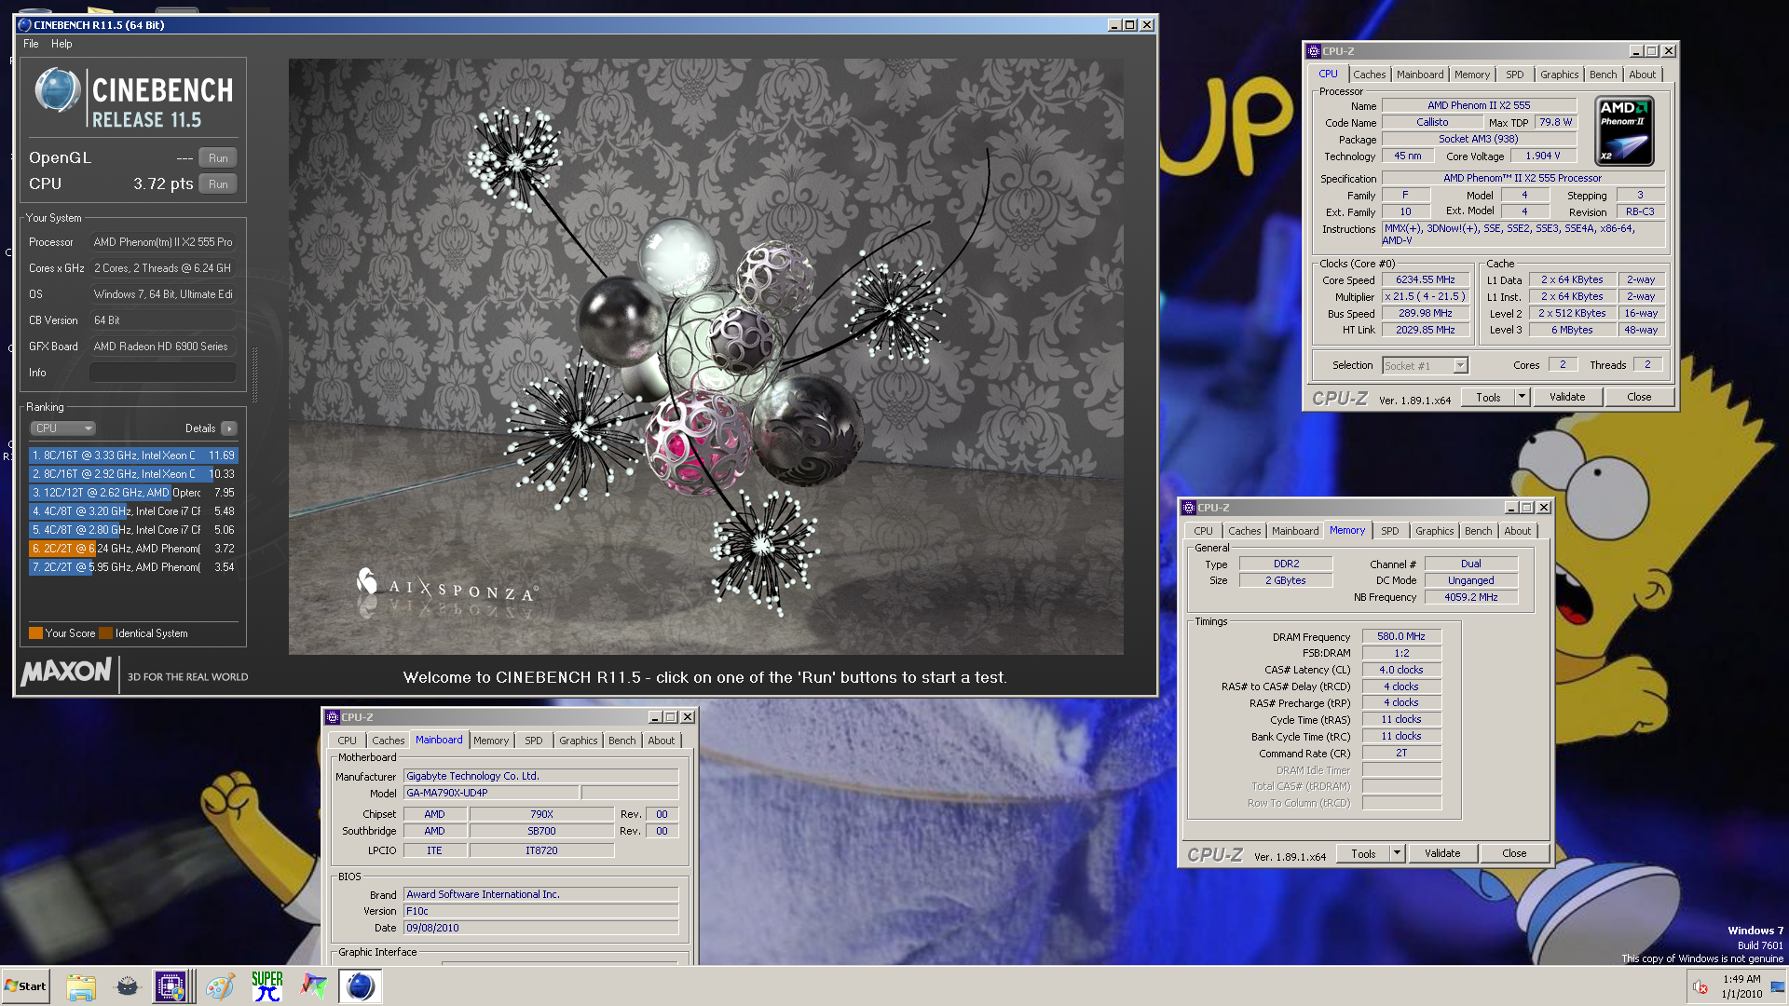Run the OpenGL benchmark
1789x1006 pixels.
[x=218, y=158]
